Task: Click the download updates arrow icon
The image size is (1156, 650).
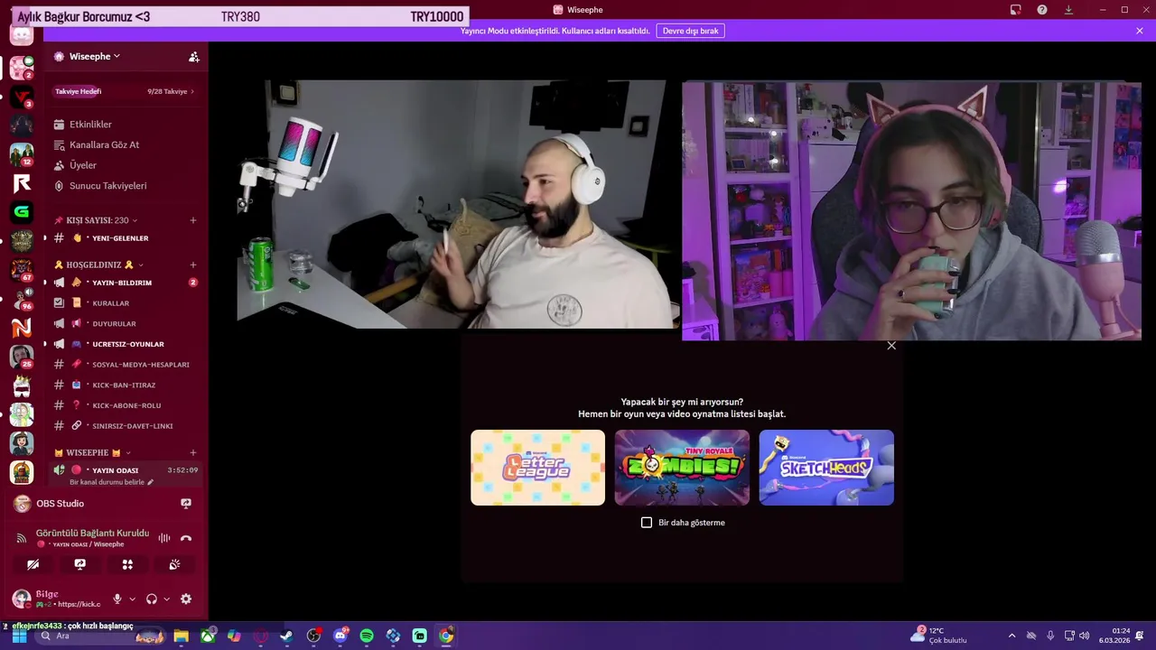Action: pos(1068,10)
